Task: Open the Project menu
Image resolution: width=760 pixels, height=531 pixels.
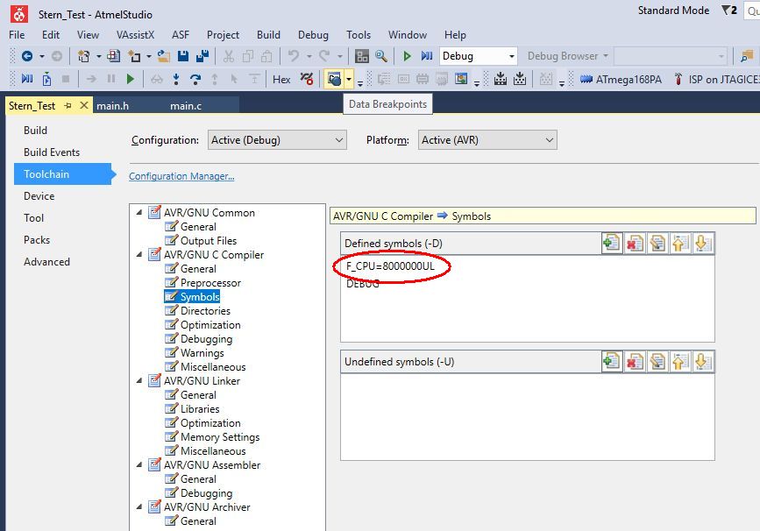Action: coord(223,35)
